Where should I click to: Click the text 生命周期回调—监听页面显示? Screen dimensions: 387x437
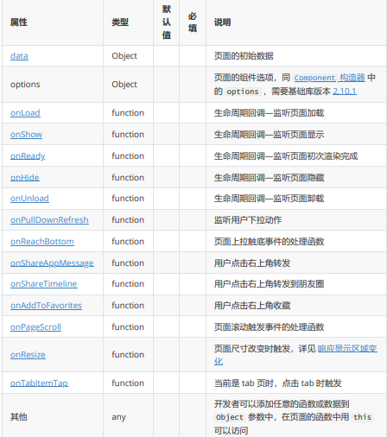(269, 134)
